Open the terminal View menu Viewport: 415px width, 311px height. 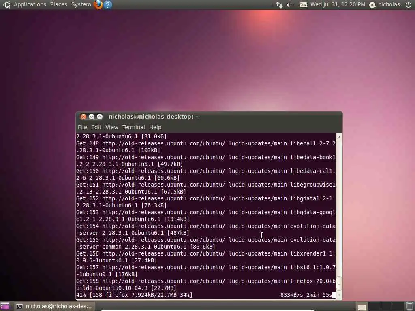tap(111, 127)
